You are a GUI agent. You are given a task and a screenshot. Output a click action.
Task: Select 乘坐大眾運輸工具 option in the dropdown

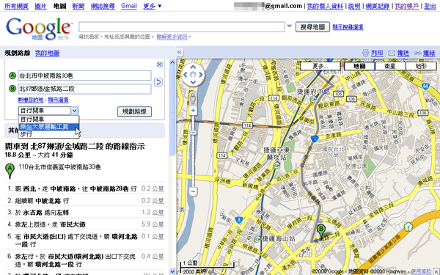click(x=49, y=127)
